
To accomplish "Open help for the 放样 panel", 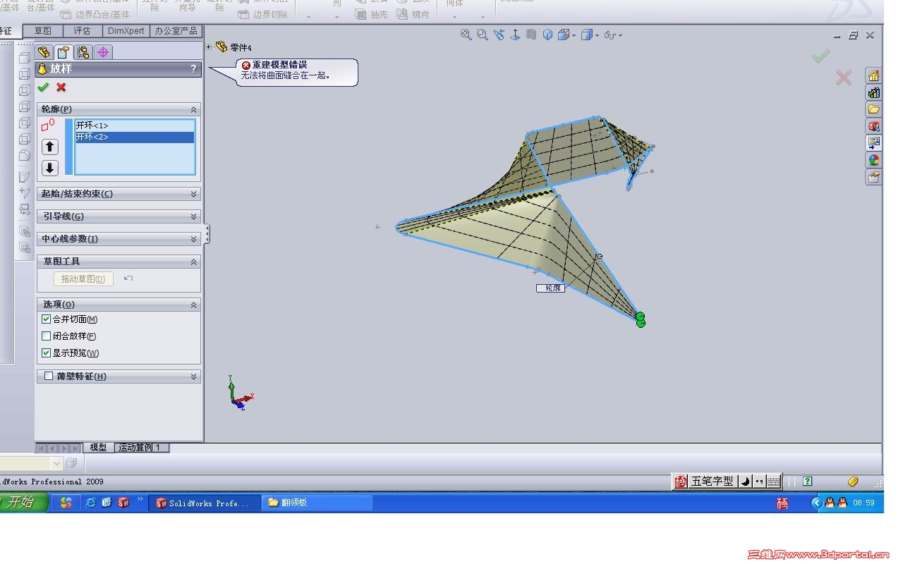I will (x=193, y=69).
